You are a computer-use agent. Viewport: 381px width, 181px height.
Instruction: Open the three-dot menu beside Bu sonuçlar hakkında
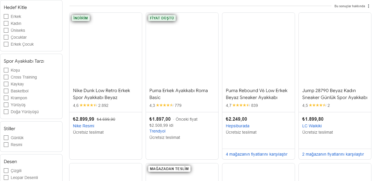coord(369,6)
